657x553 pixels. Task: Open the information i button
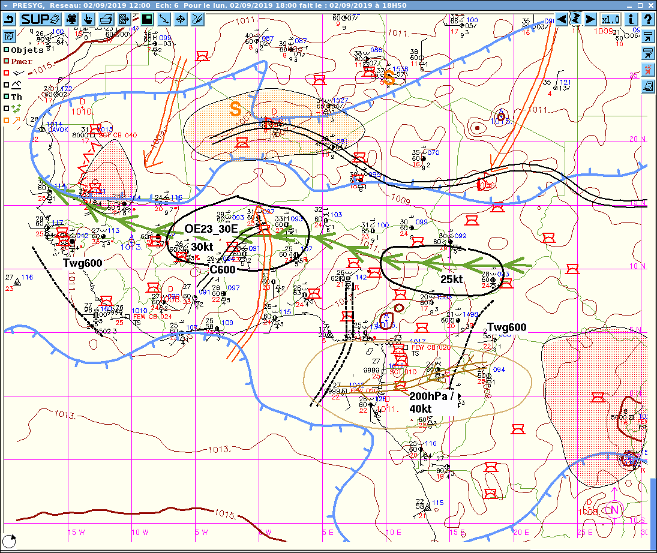tap(631, 19)
